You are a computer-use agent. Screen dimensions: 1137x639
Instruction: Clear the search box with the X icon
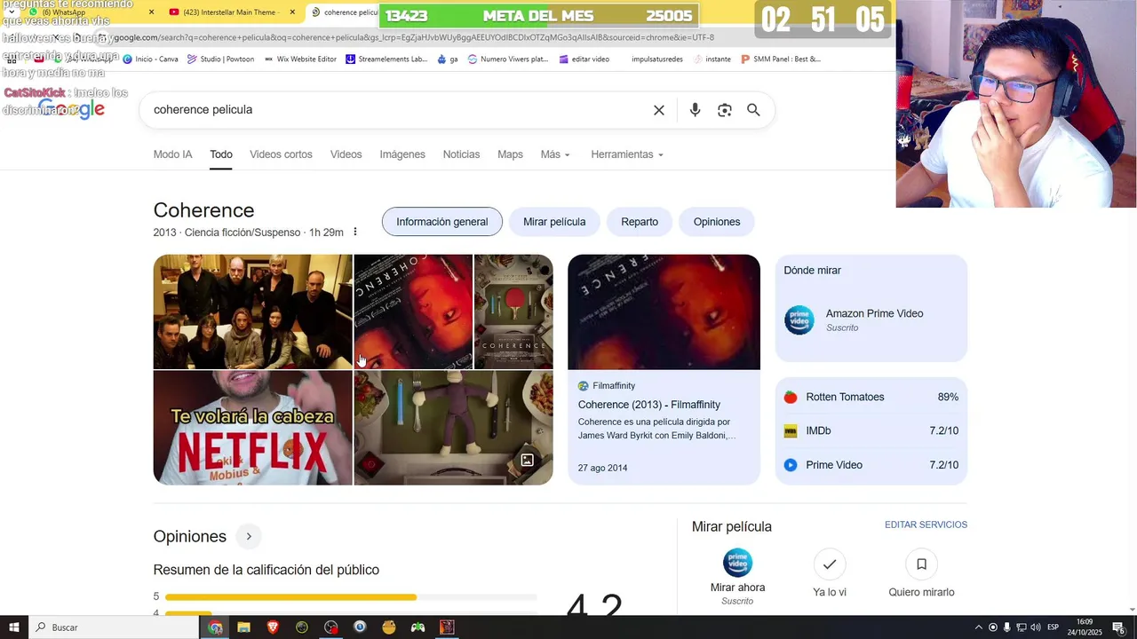coord(659,110)
